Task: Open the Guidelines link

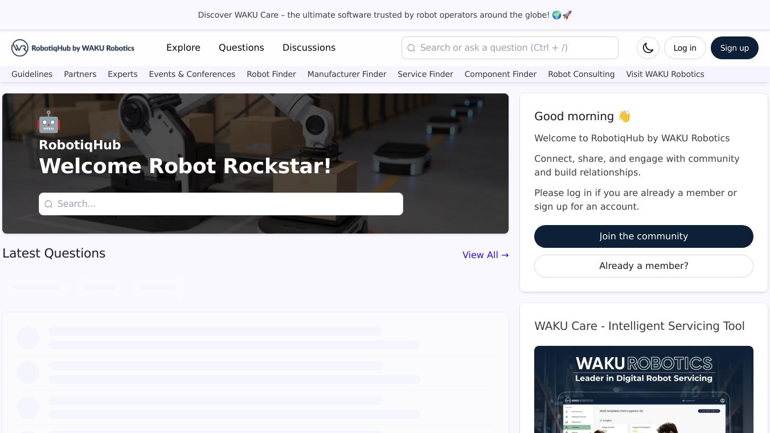Action: click(32, 74)
